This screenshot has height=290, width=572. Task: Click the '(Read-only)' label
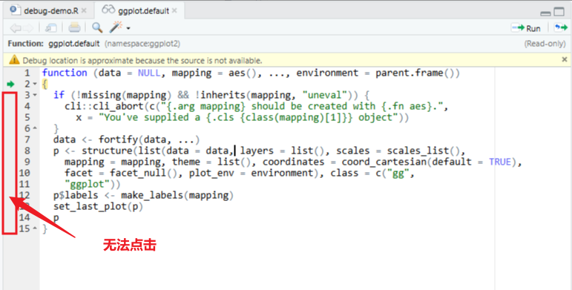click(x=545, y=44)
